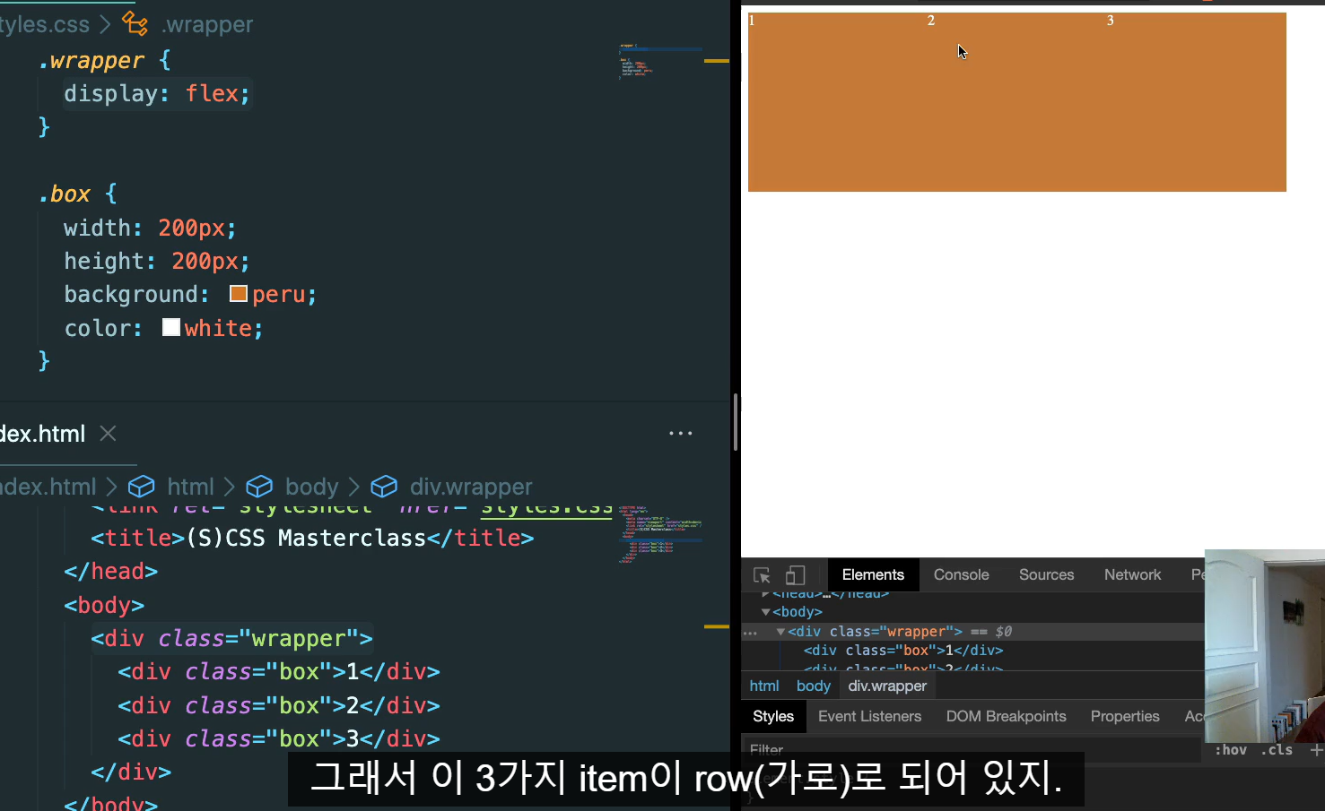Open the Network tab in DevTools

coord(1132,575)
